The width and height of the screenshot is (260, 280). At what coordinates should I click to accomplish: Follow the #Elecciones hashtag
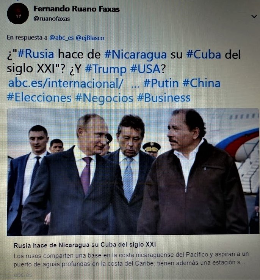click(39, 98)
